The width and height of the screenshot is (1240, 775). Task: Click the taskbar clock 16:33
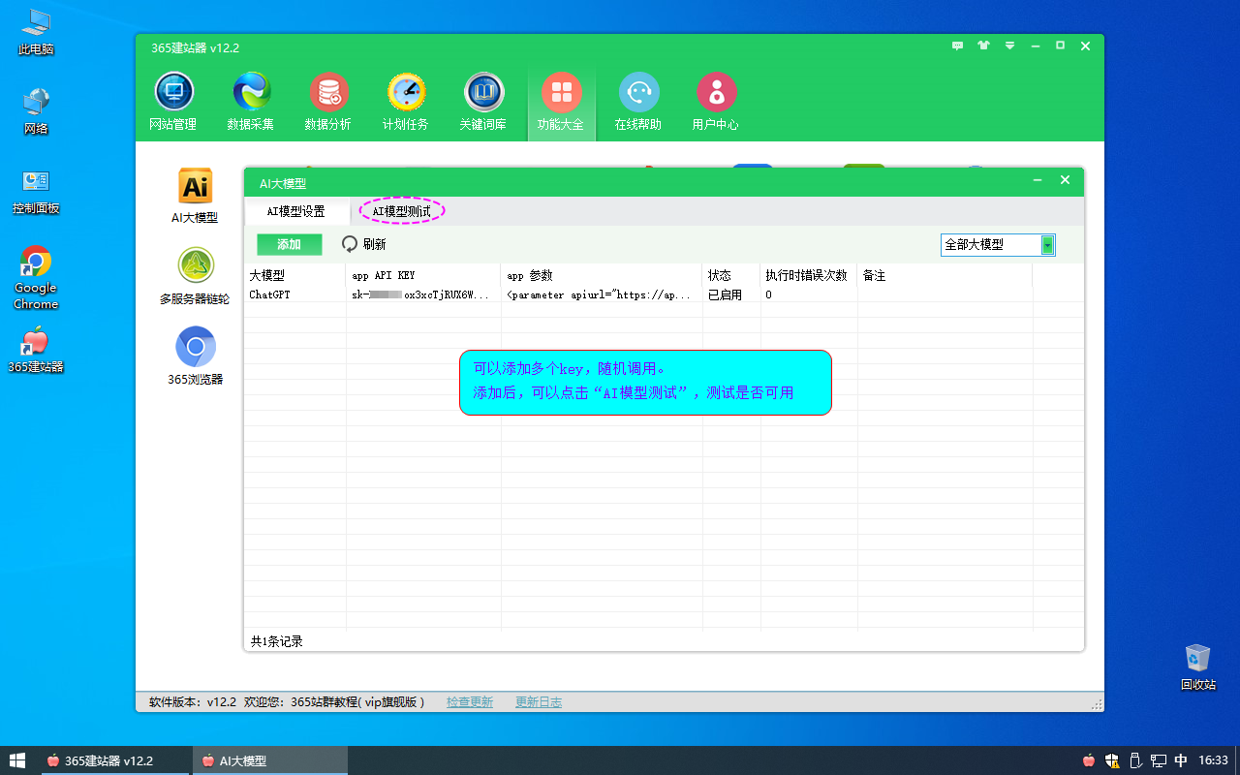[1214, 760]
